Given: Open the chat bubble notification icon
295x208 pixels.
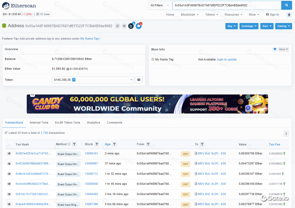Looking at the screenshot, I should [139, 26].
